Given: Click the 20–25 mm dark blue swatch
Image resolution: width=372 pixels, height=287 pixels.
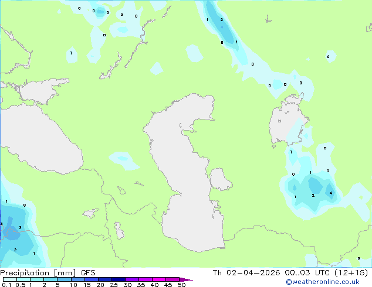Looking at the screenshot, I should point(105,279).
